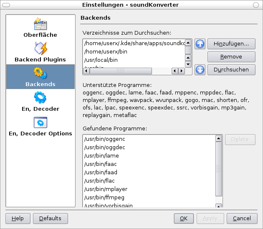The height and width of the screenshot is (229, 263).
Task: Click the down arrow at the bottom of the directory list scrollbar
Action: (x=188, y=64)
